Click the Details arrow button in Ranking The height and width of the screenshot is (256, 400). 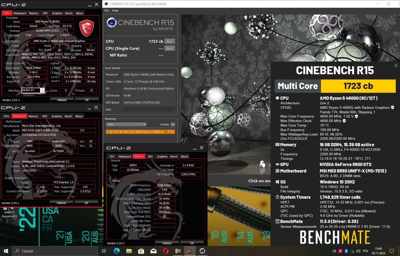tap(173, 124)
